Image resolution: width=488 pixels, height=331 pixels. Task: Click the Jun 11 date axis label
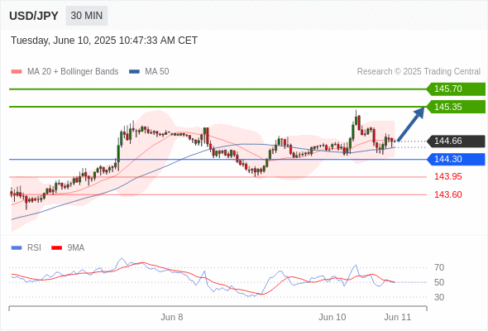click(398, 317)
